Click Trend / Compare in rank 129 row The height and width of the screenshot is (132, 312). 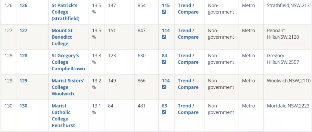coord(188,84)
